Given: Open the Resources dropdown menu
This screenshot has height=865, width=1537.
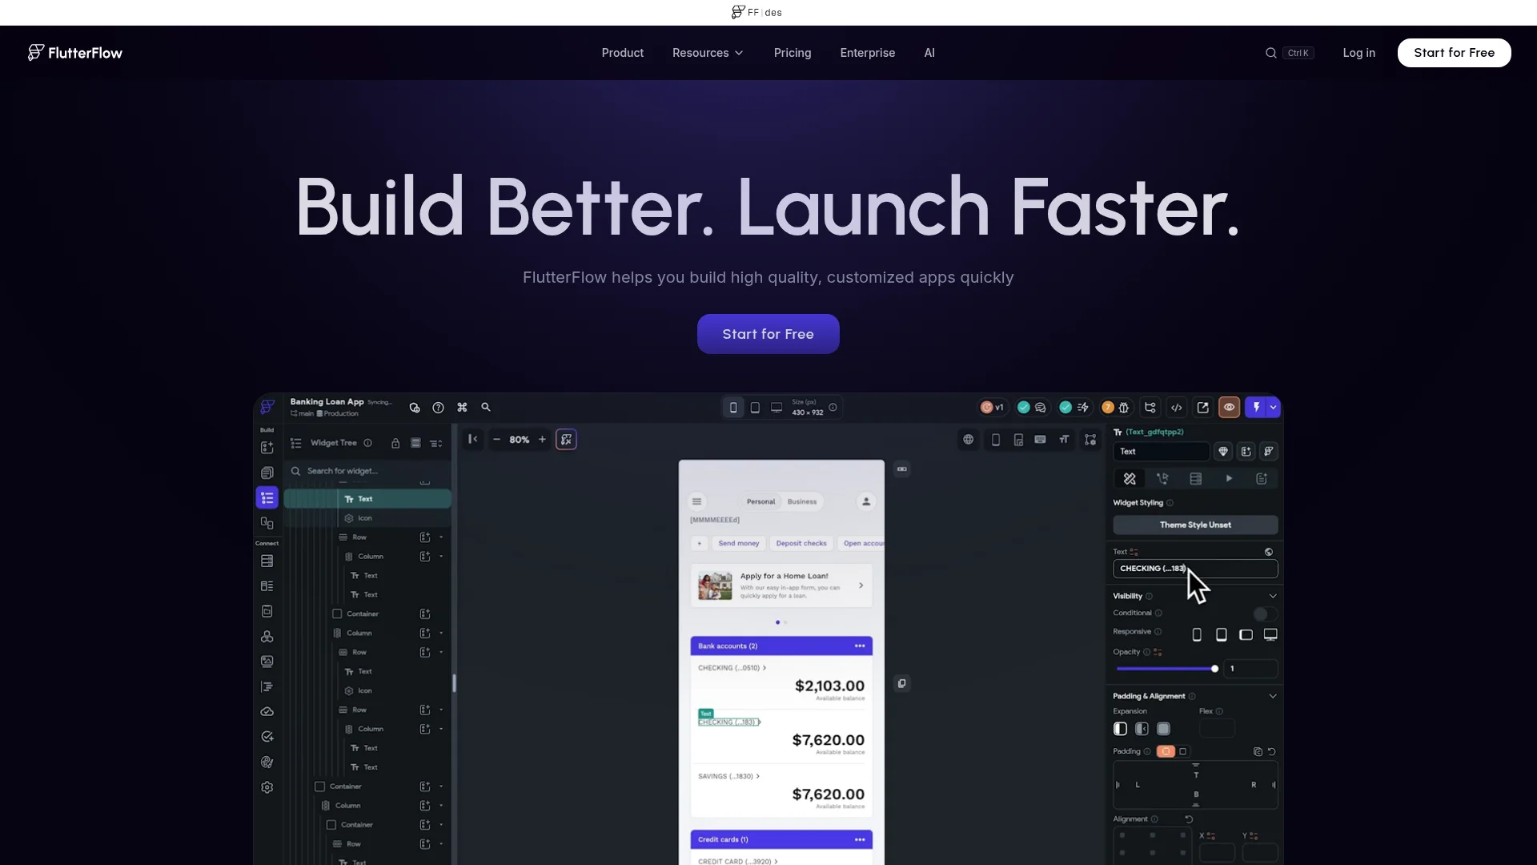Looking at the screenshot, I should coord(708,53).
